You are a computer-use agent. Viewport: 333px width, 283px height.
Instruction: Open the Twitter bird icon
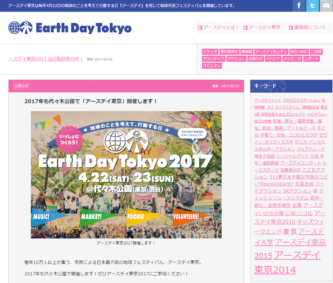coord(312,6)
